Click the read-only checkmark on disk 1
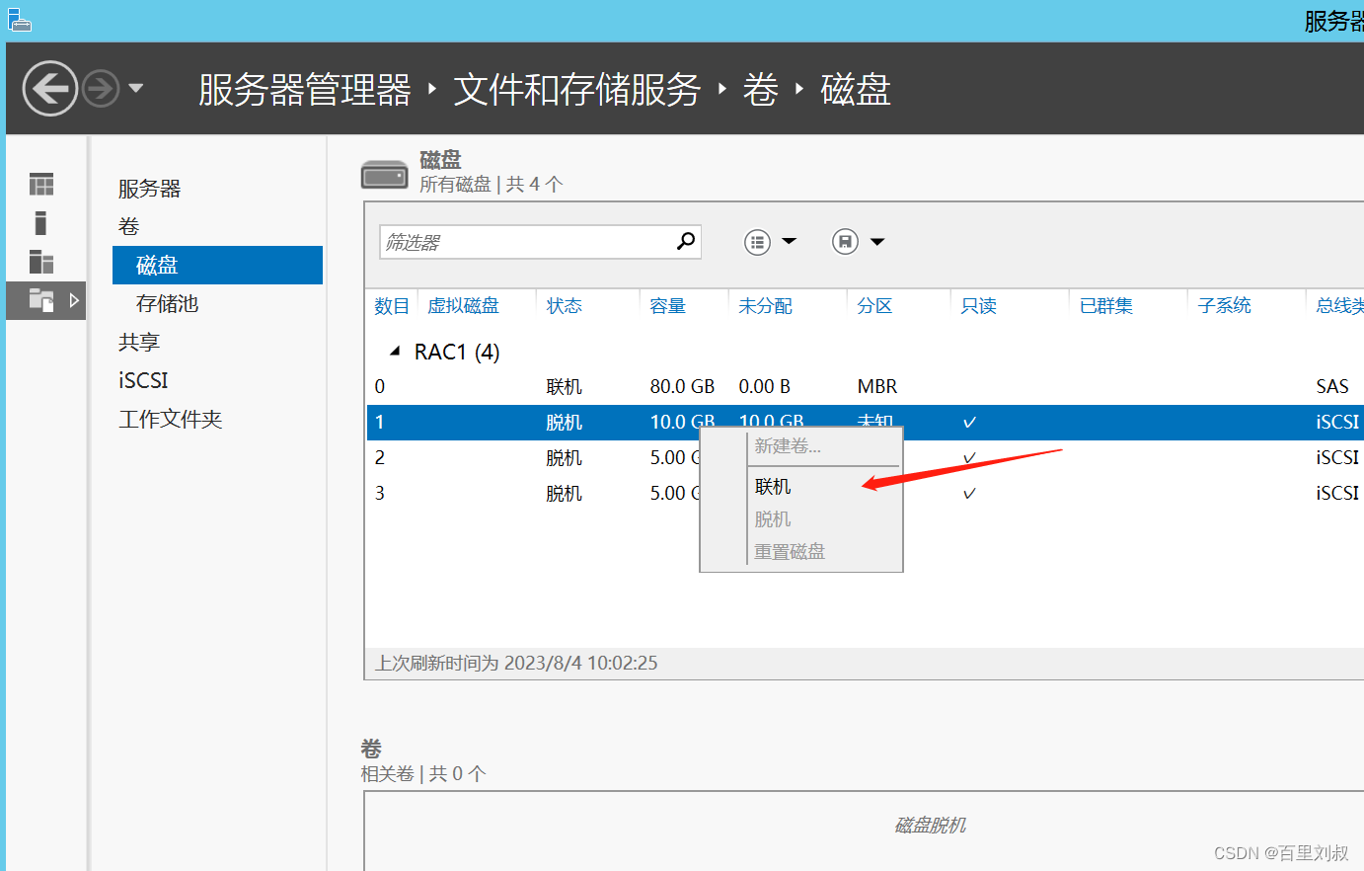This screenshot has width=1364, height=871. (969, 423)
